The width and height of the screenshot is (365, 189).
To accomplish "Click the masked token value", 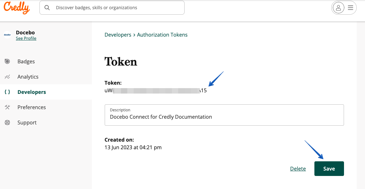I will tap(156, 90).
